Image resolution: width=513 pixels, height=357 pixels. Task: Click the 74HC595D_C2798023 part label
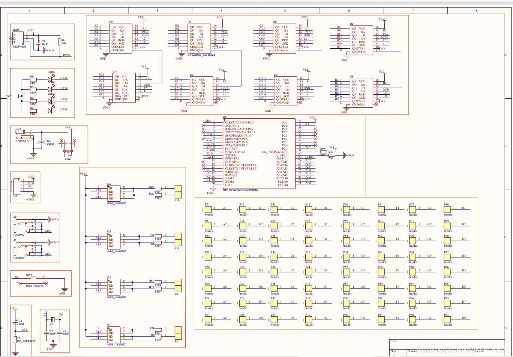tap(201, 55)
